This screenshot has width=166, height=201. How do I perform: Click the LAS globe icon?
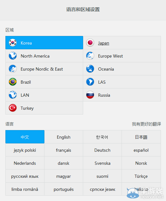click(90, 82)
